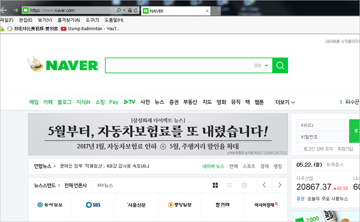Open Naver Pay link
The width and height of the screenshot is (360, 222).
click(113, 102)
